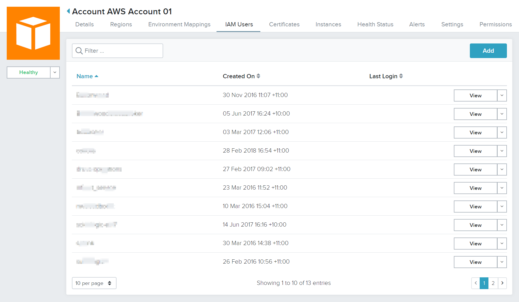Expand actions for 14 Jun 2017 user
The image size is (519, 302).
(x=502, y=225)
